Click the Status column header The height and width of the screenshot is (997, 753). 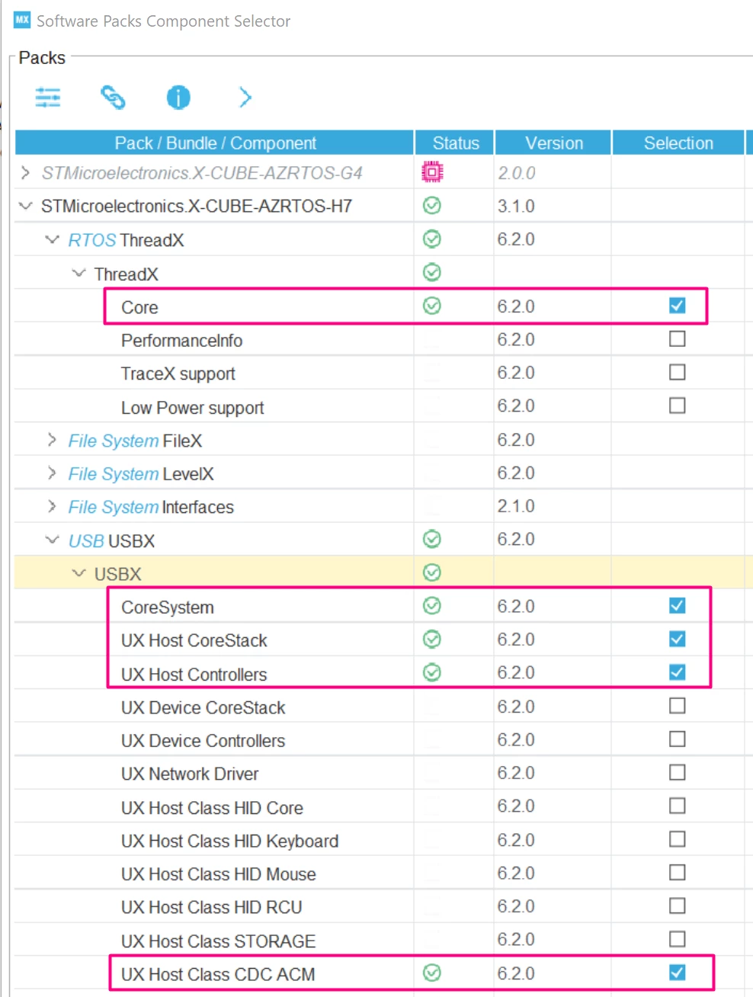(455, 143)
